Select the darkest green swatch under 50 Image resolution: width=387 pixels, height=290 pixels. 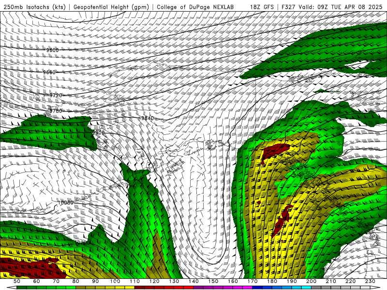pos(21,288)
